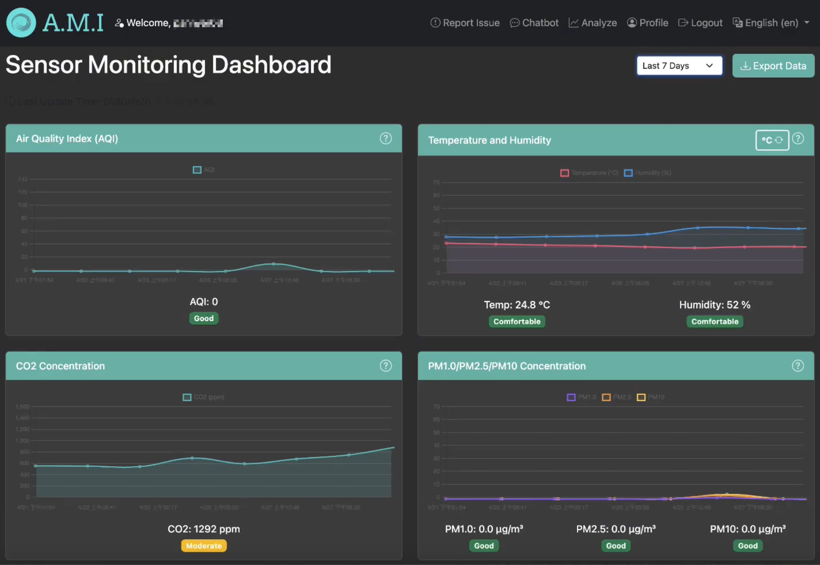The width and height of the screenshot is (820, 565).
Task: Click the Export Data button
Action: pos(773,66)
